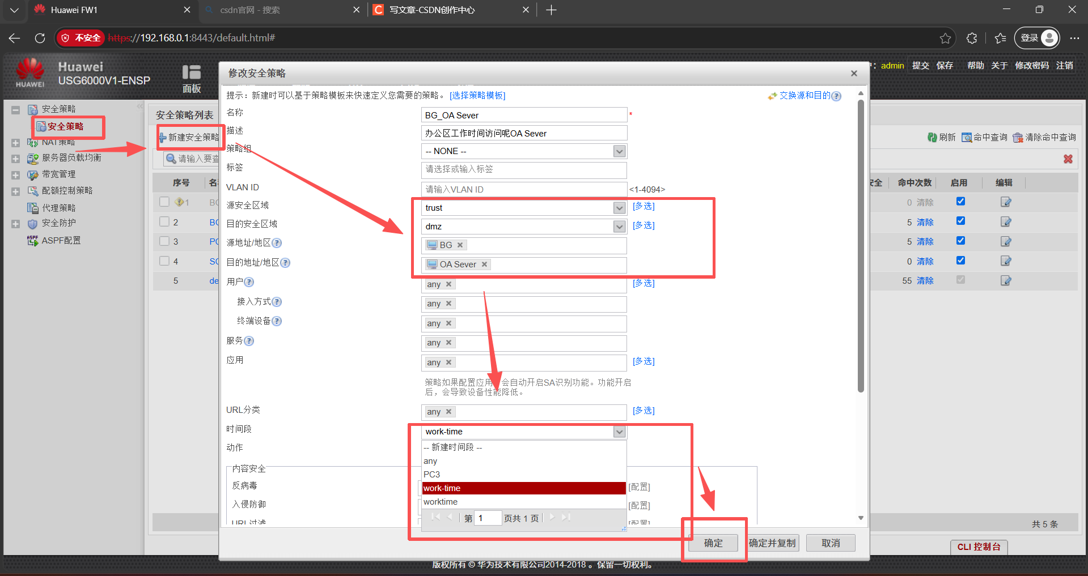Screen dimensions: 1088x576
Task: Click 选择策略模板 link
Action: click(x=477, y=96)
